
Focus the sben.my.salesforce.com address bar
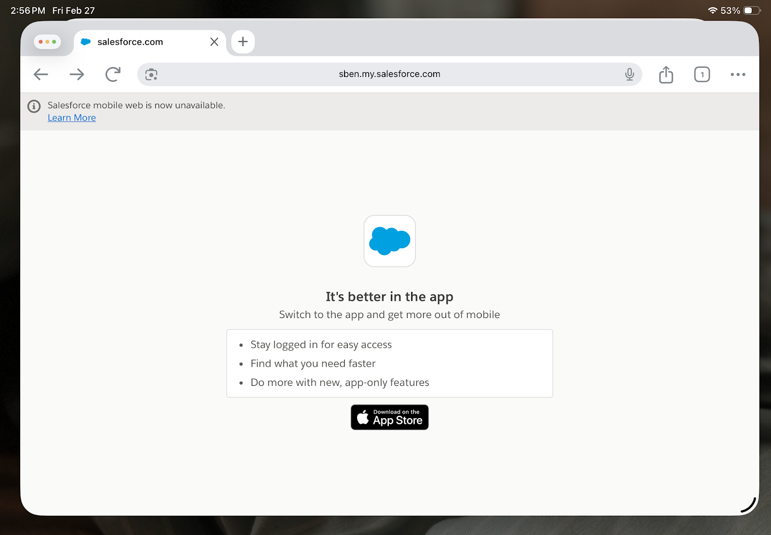coord(389,75)
